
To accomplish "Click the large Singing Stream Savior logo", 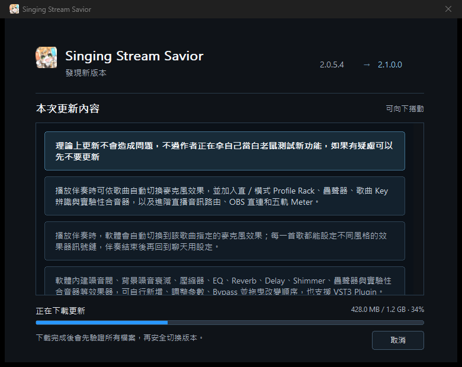I will [46, 57].
